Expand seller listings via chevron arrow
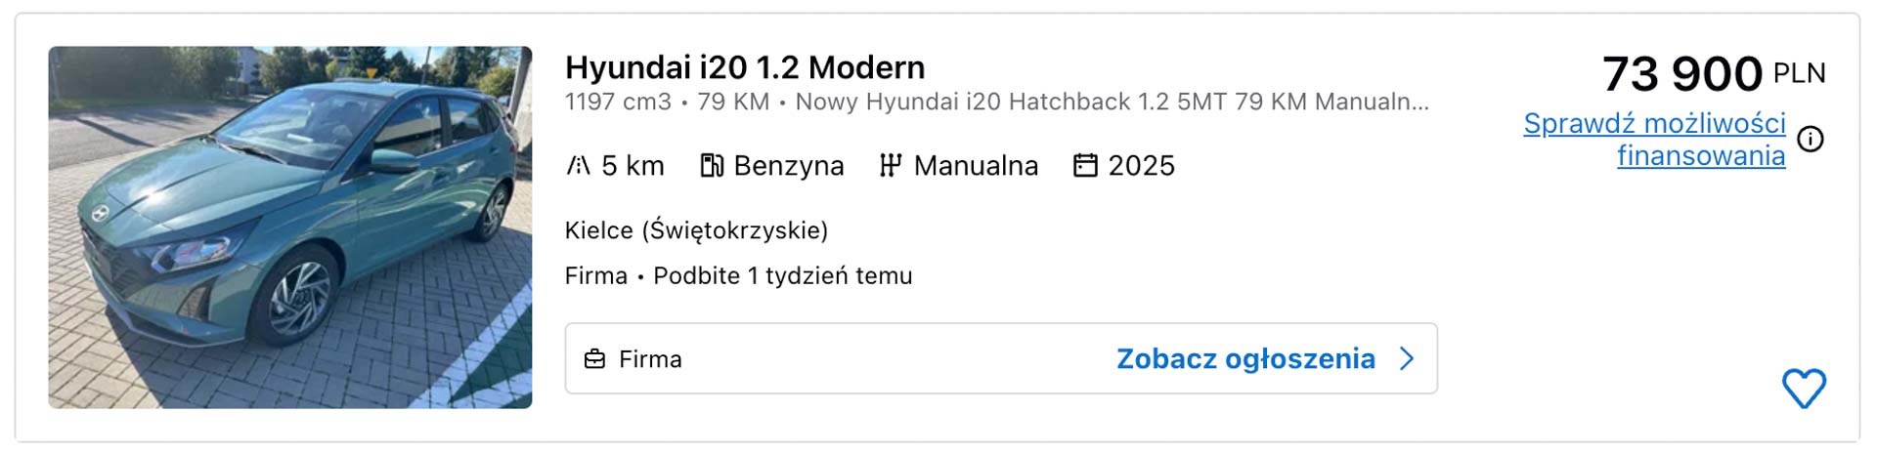The height and width of the screenshot is (453, 1877). pos(1407,359)
